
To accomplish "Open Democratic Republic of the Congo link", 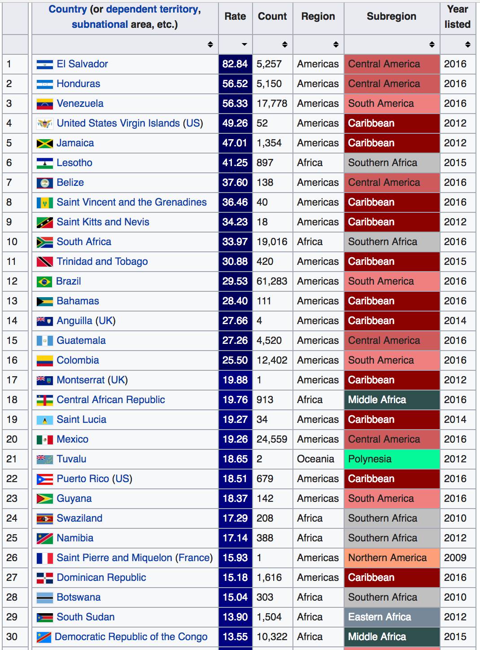I will [x=131, y=637].
